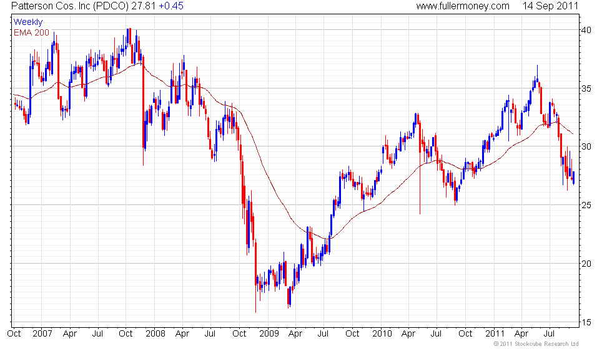This screenshot has width=612, height=349.
Task: Click the 20 price axis label
Action: tap(586, 264)
